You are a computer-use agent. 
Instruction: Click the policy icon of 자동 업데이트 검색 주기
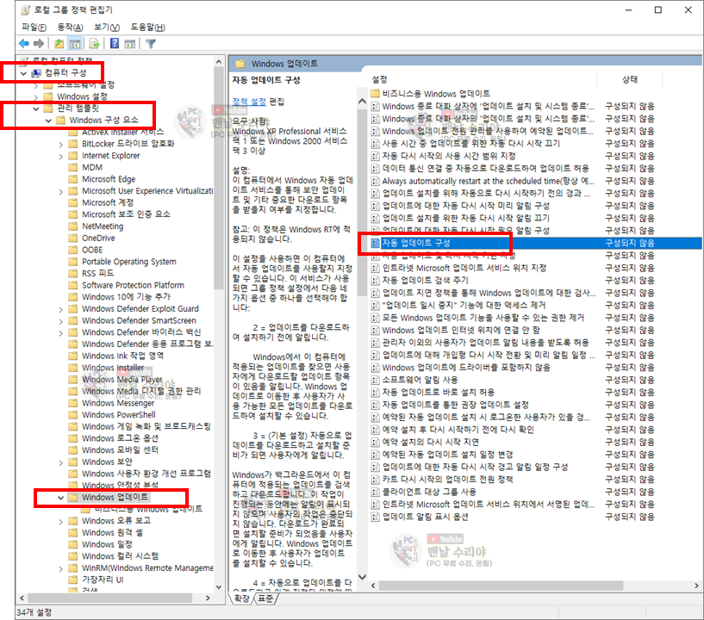click(376, 281)
